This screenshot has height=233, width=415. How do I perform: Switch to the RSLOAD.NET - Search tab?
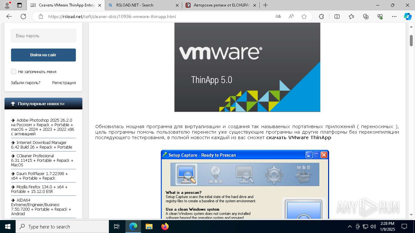(143, 5)
